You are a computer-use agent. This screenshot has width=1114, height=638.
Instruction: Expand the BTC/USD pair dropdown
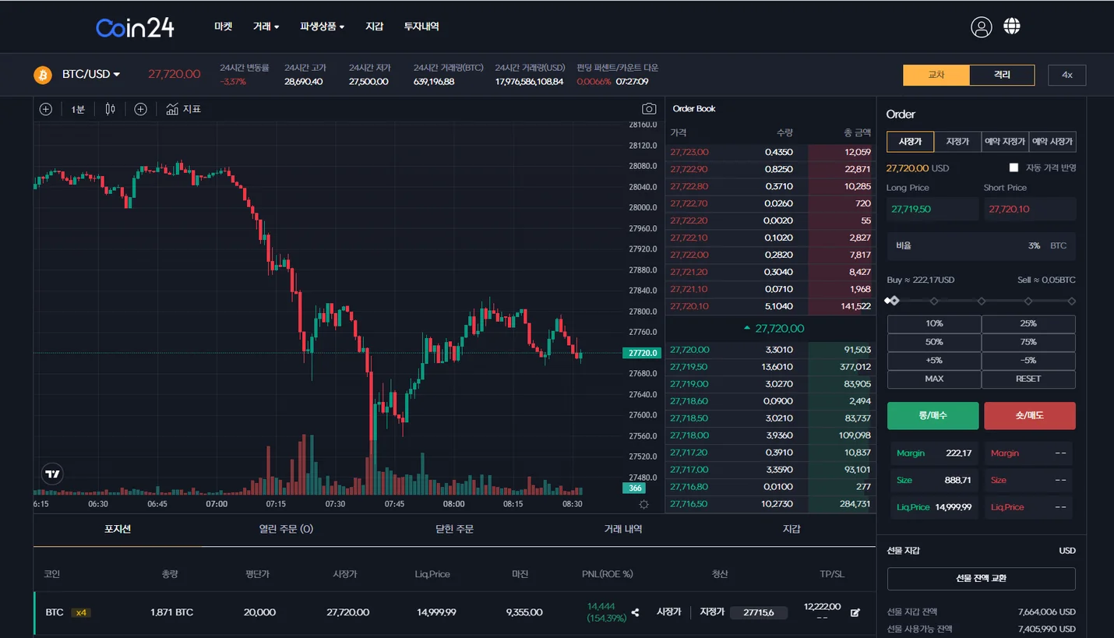pyautogui.click(x=91, y=74)
